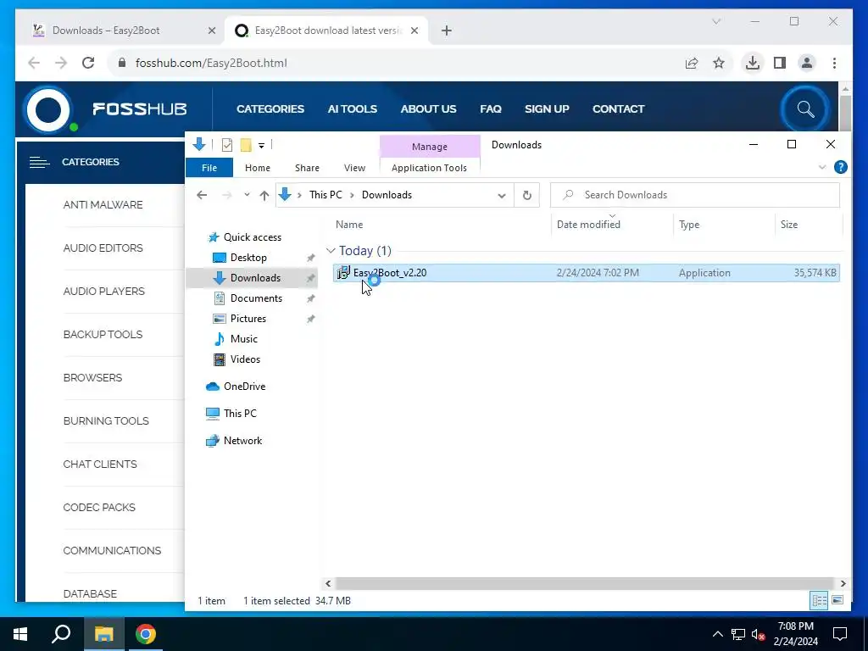The image size is (868, 651).
Task: Click the Search Downloads field
Action: pos(695,195)
